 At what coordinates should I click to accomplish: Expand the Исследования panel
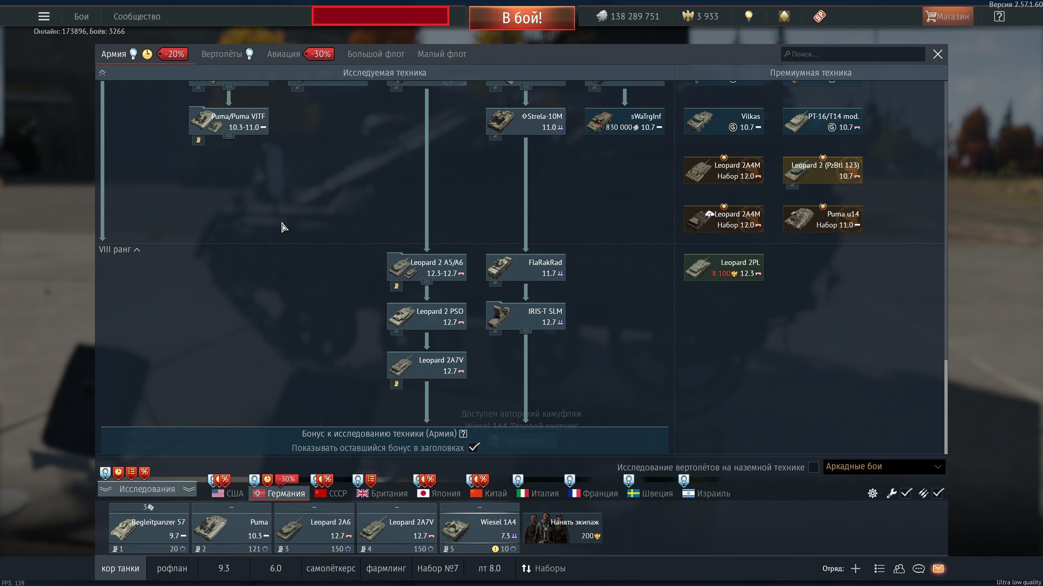point(147,489)
